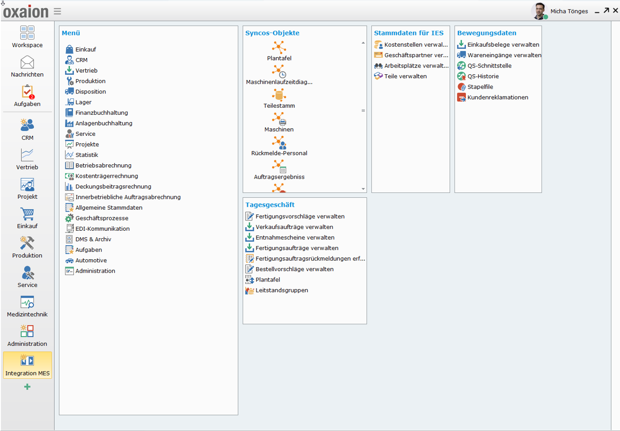Open Finanzbuchhaltung menu entry
Viewport: 620px width, 431px height.
point(97,113)
